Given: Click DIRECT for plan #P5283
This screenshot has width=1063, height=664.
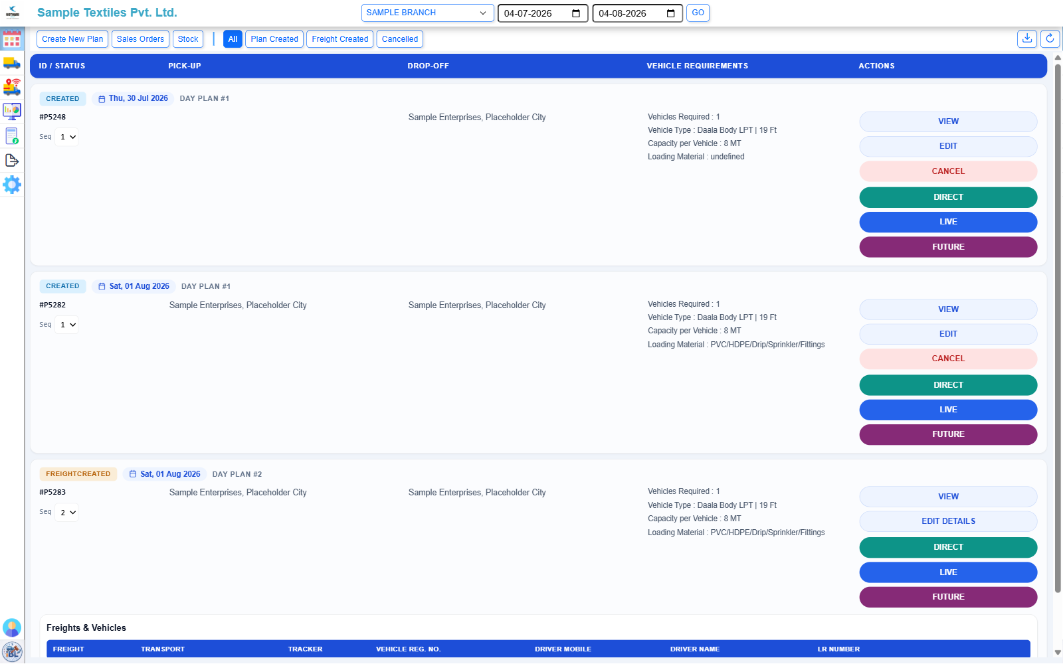Looking at the screenshot, I should 948,547.
